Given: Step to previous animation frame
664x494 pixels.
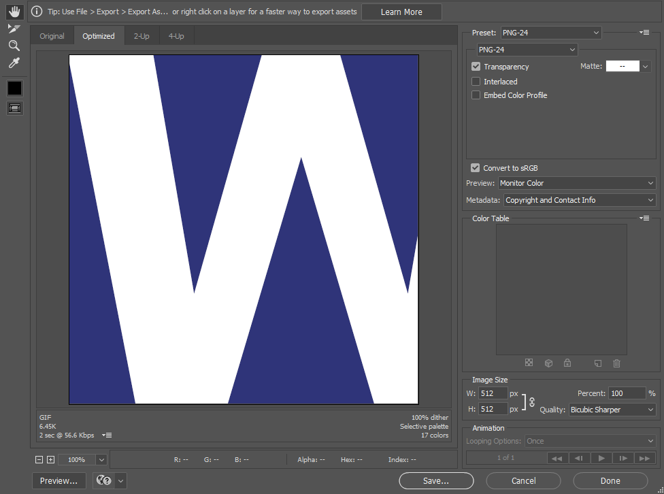Looking at the screenshot, I should pos(579,458).
